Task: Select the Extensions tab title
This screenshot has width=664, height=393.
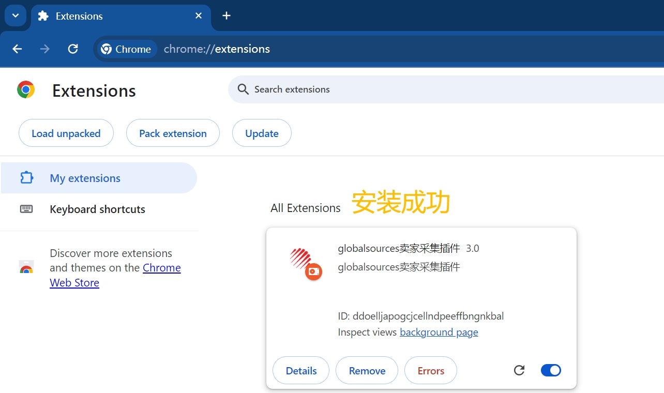Action: click(x=79, y=16)
